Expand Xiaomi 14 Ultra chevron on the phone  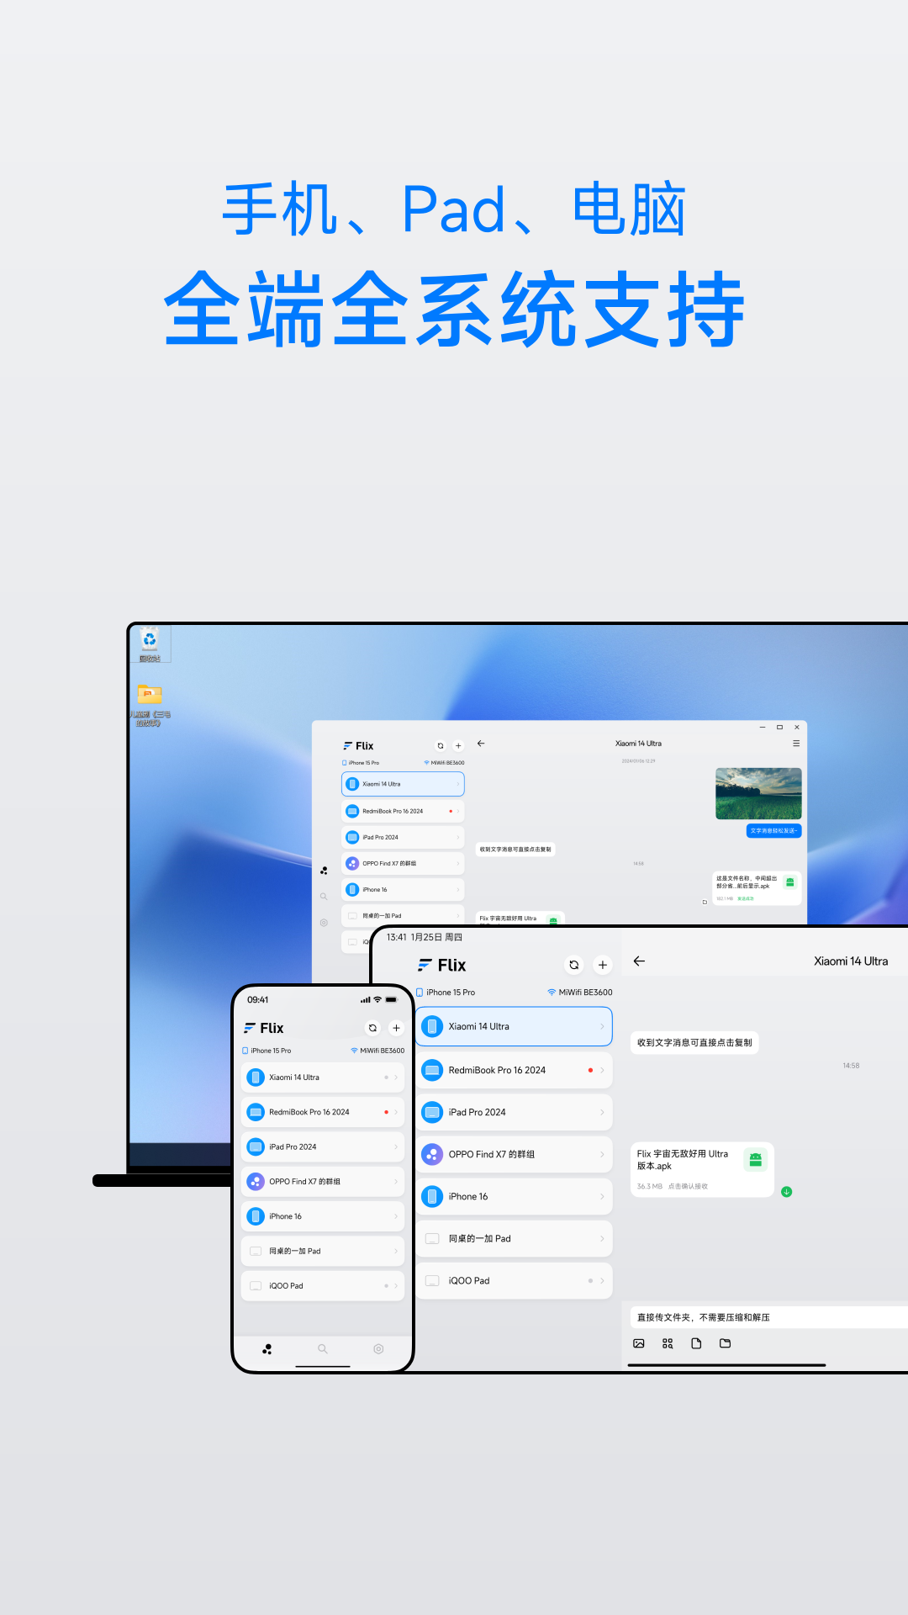coord(396,1078)
